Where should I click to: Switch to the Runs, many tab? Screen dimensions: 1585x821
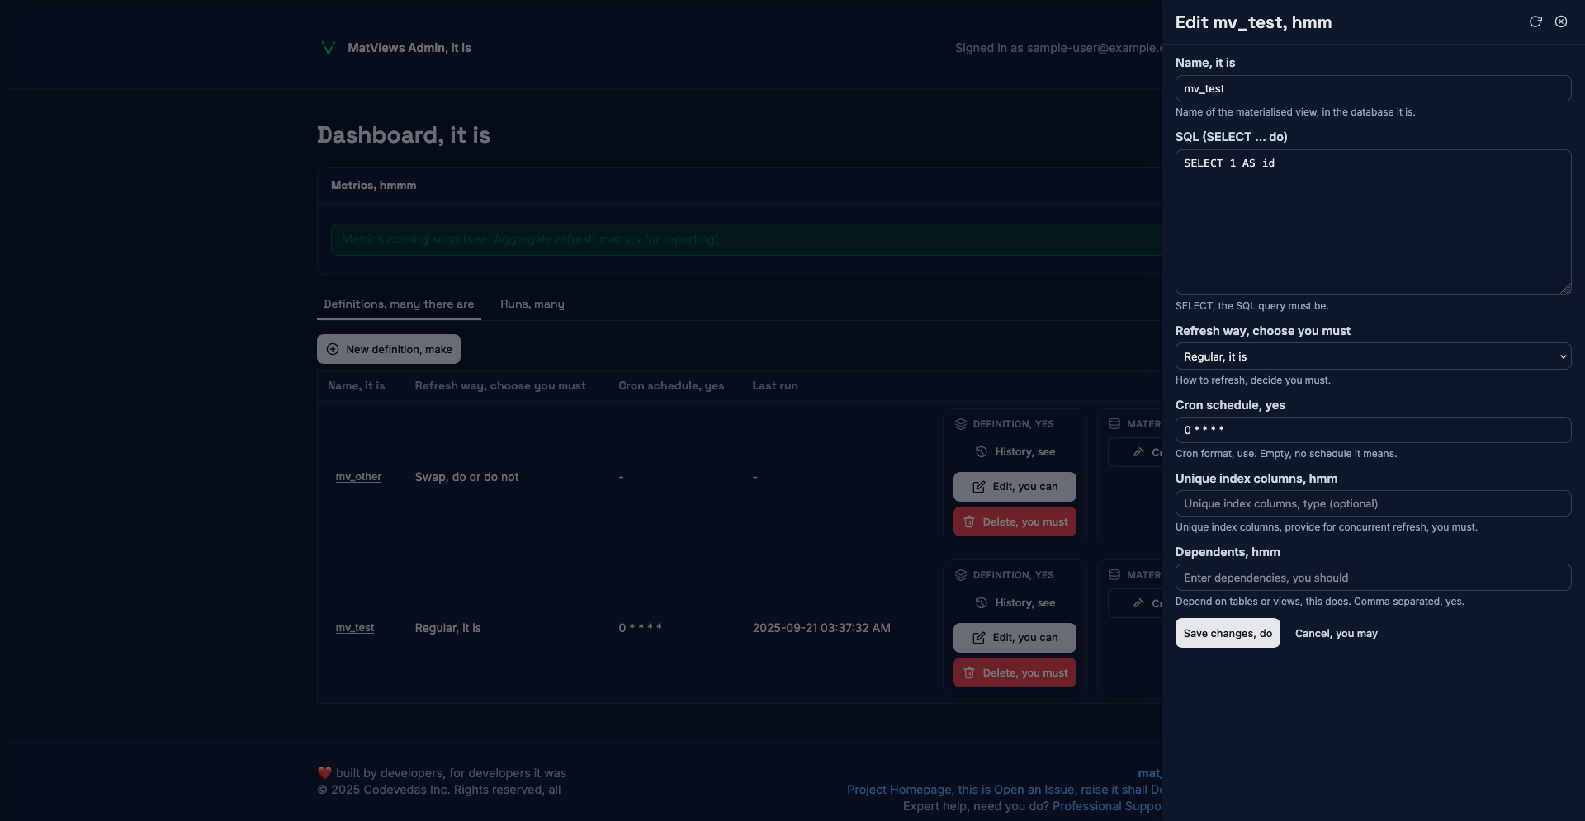(x=532, y=304)
